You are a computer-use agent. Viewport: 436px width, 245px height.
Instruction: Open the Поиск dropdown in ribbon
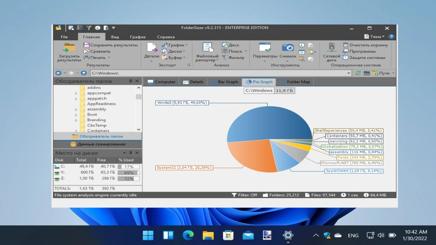234,51
